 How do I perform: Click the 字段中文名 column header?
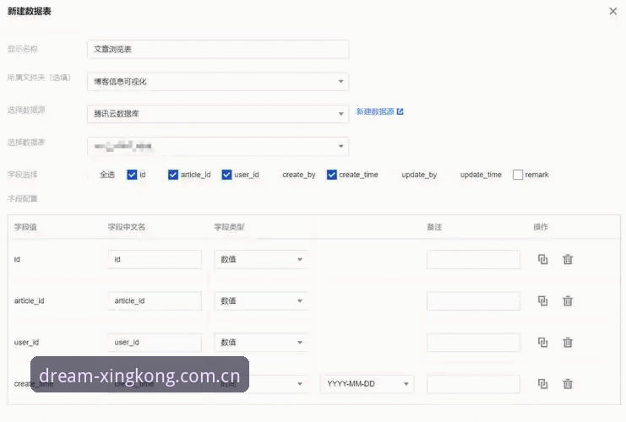coord(127,227)
